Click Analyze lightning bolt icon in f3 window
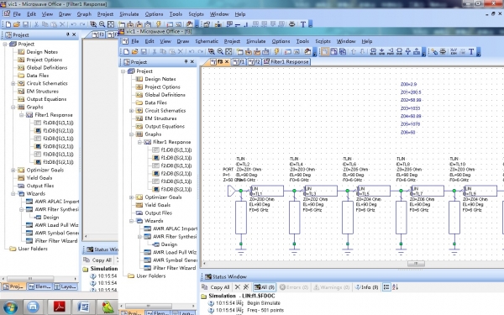504x315 pixels. (276, 51)
